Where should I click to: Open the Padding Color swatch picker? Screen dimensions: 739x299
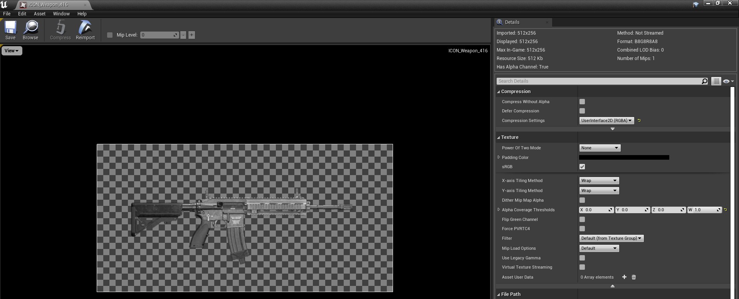coord(624,157)
